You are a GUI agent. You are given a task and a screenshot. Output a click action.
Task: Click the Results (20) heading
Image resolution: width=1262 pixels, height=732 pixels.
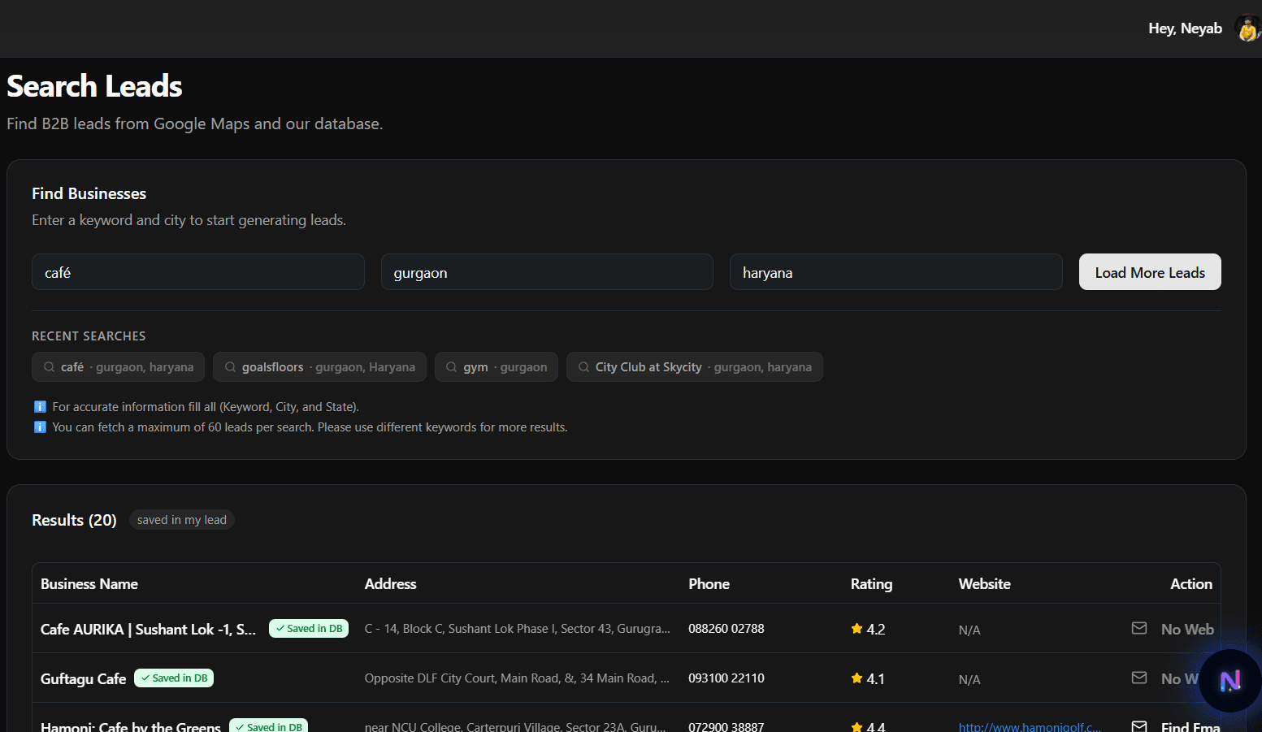(74, 520)
